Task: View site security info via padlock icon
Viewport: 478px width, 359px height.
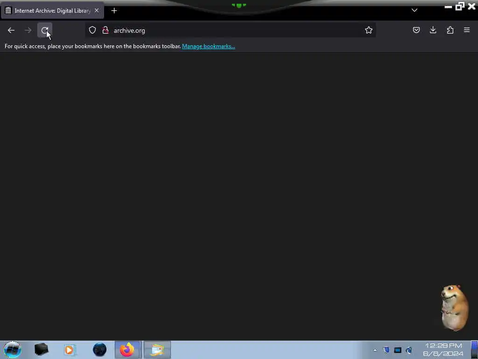Action: coord(105,30)
